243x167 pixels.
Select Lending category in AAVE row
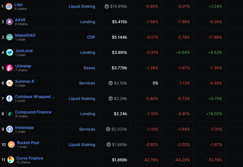pos(88,22)
